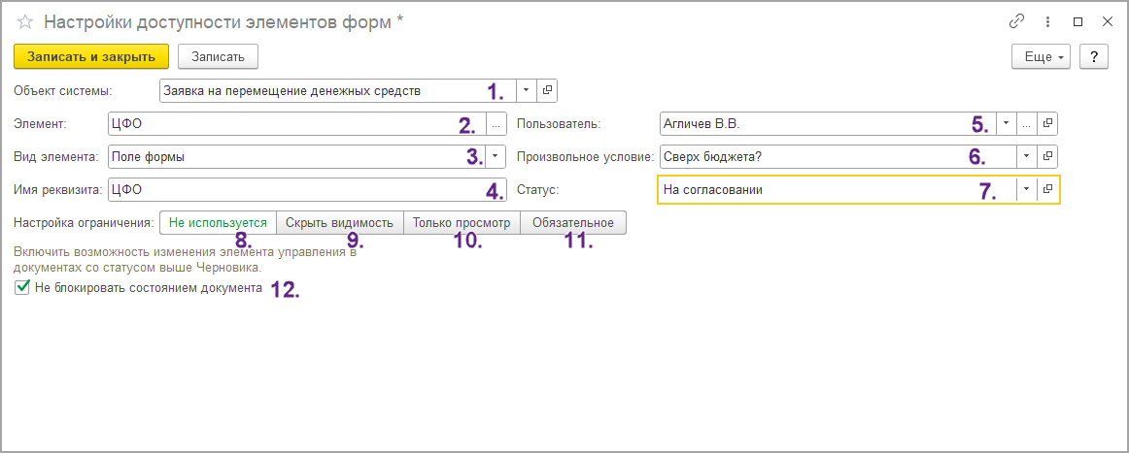Open the three-dot window menu
1129x453 pixels.
[x=1047, y=21]
